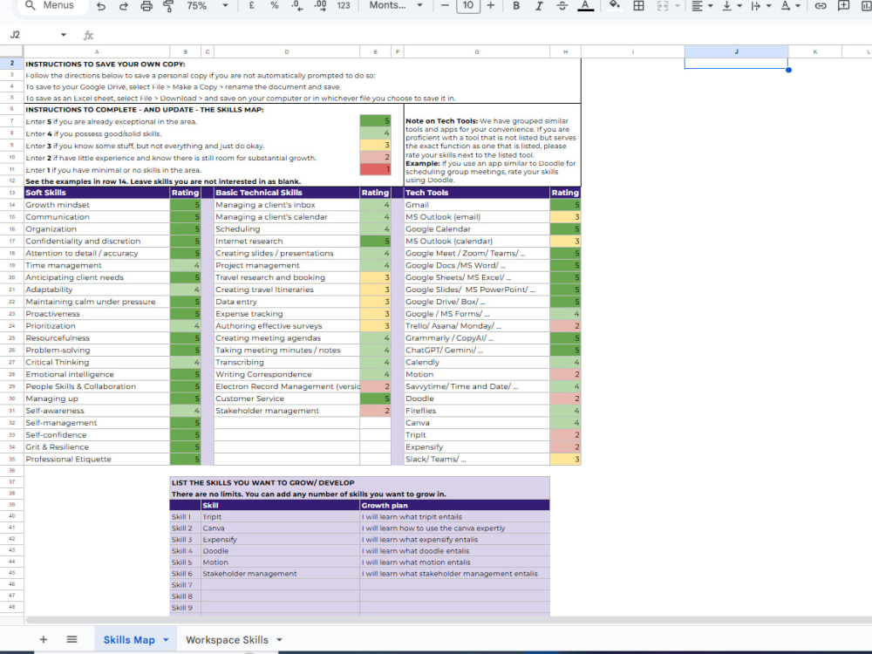
Task: Click Merge cells icon
Action: pos(663,5)
